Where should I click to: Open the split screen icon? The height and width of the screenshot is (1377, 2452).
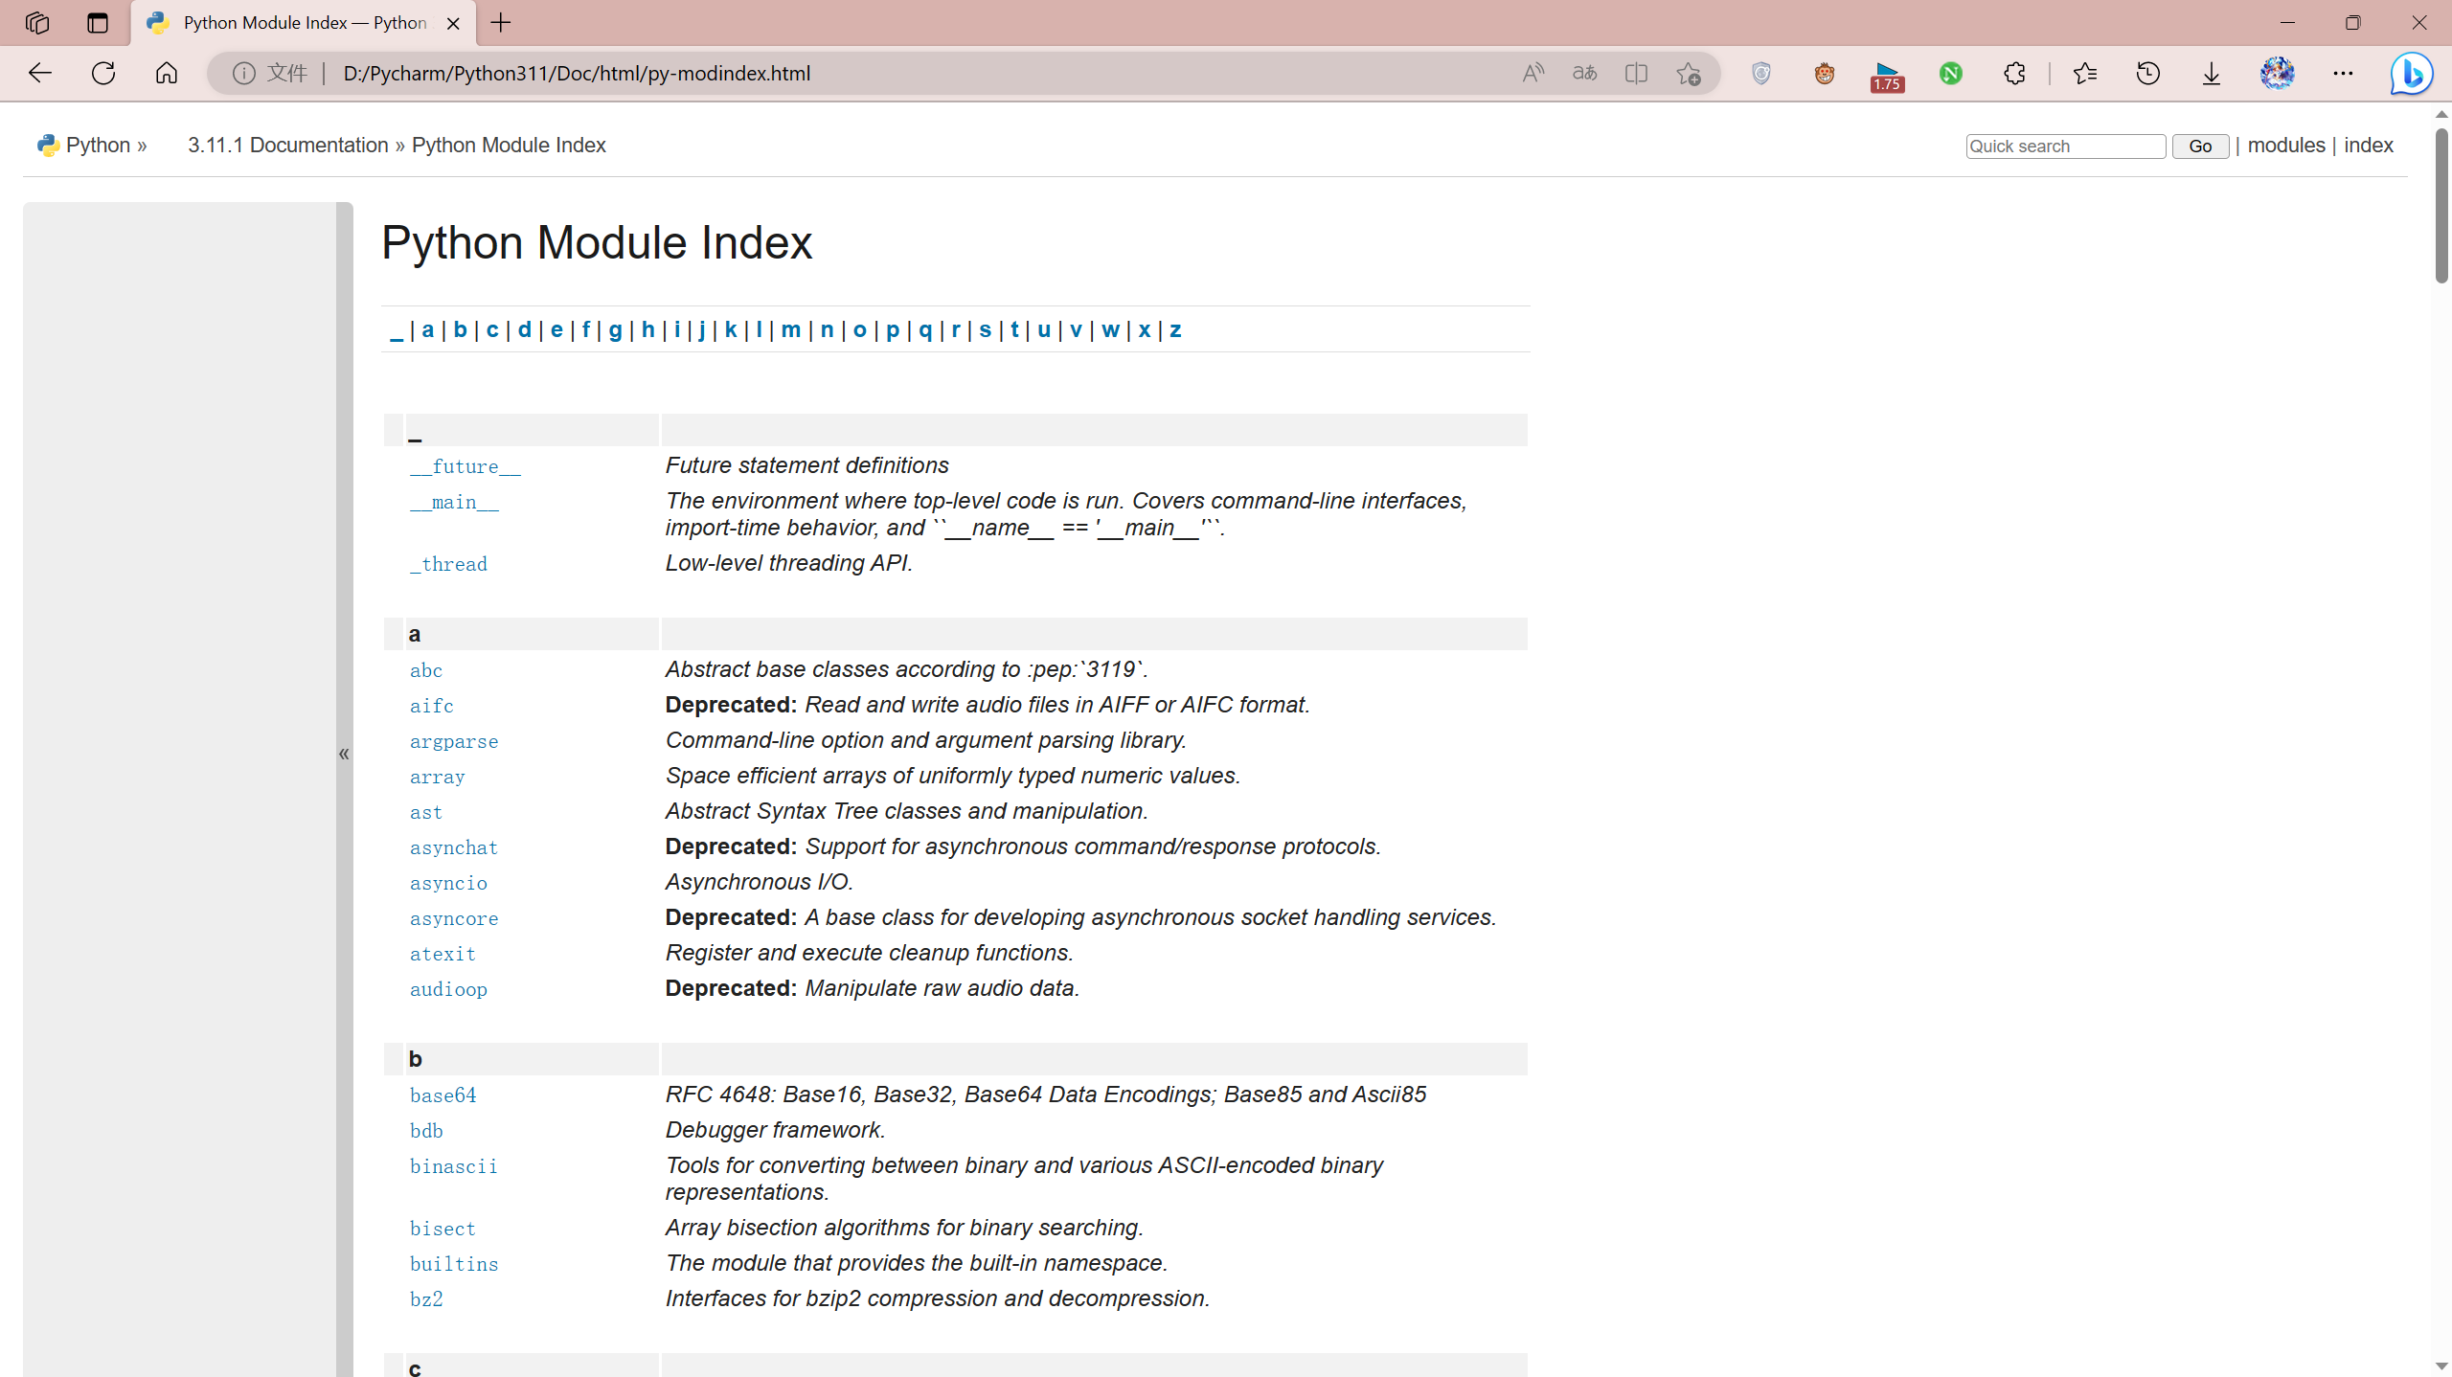[x=1636, y=73]
